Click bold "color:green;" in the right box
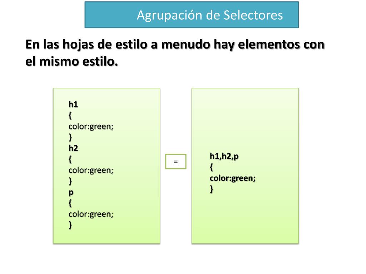 pos(232,178)
